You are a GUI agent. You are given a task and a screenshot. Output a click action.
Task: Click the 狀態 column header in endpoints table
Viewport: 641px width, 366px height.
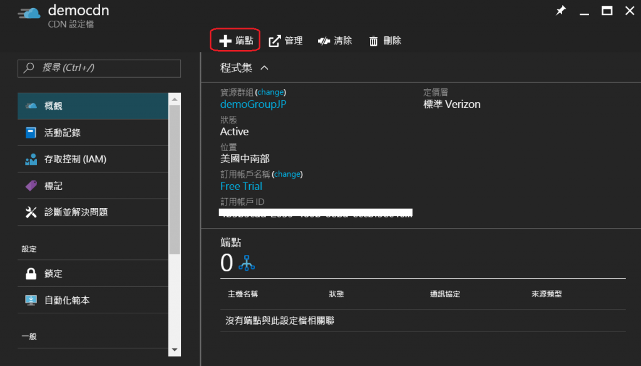(x=336, y=294)
